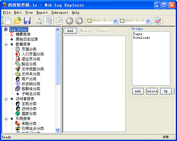177x141 pixels.
Task: Click the red arrow icon of 入口页面分类
Action: (x=17, y=54)
